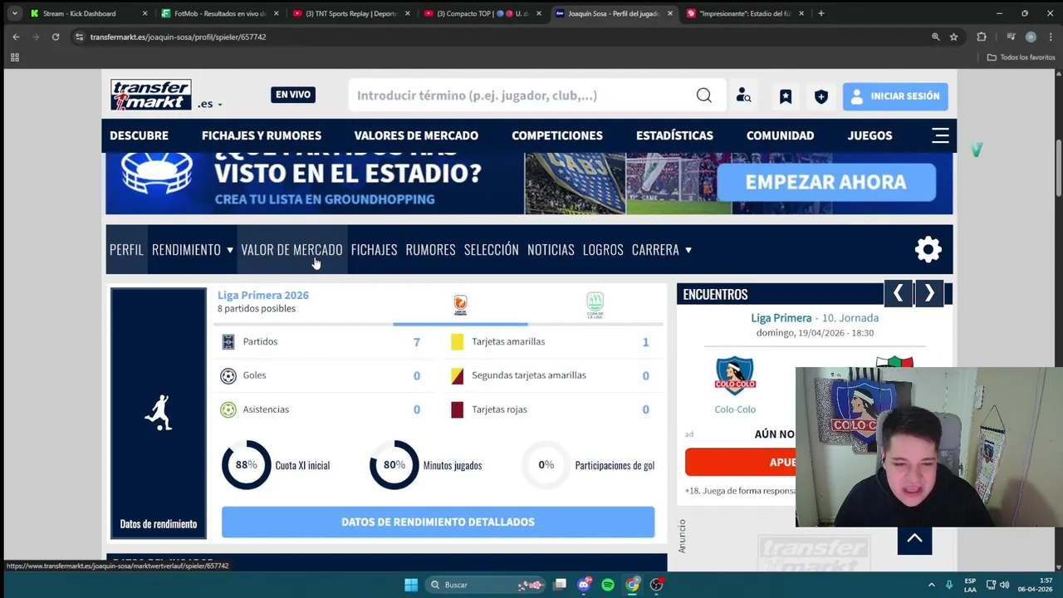
Task: Open the Fichajes tab
Action: tap(374, 249)
